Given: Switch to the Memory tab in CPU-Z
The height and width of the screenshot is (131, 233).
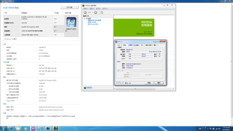Looking at the screenshot, I should (x=136, y=45).
